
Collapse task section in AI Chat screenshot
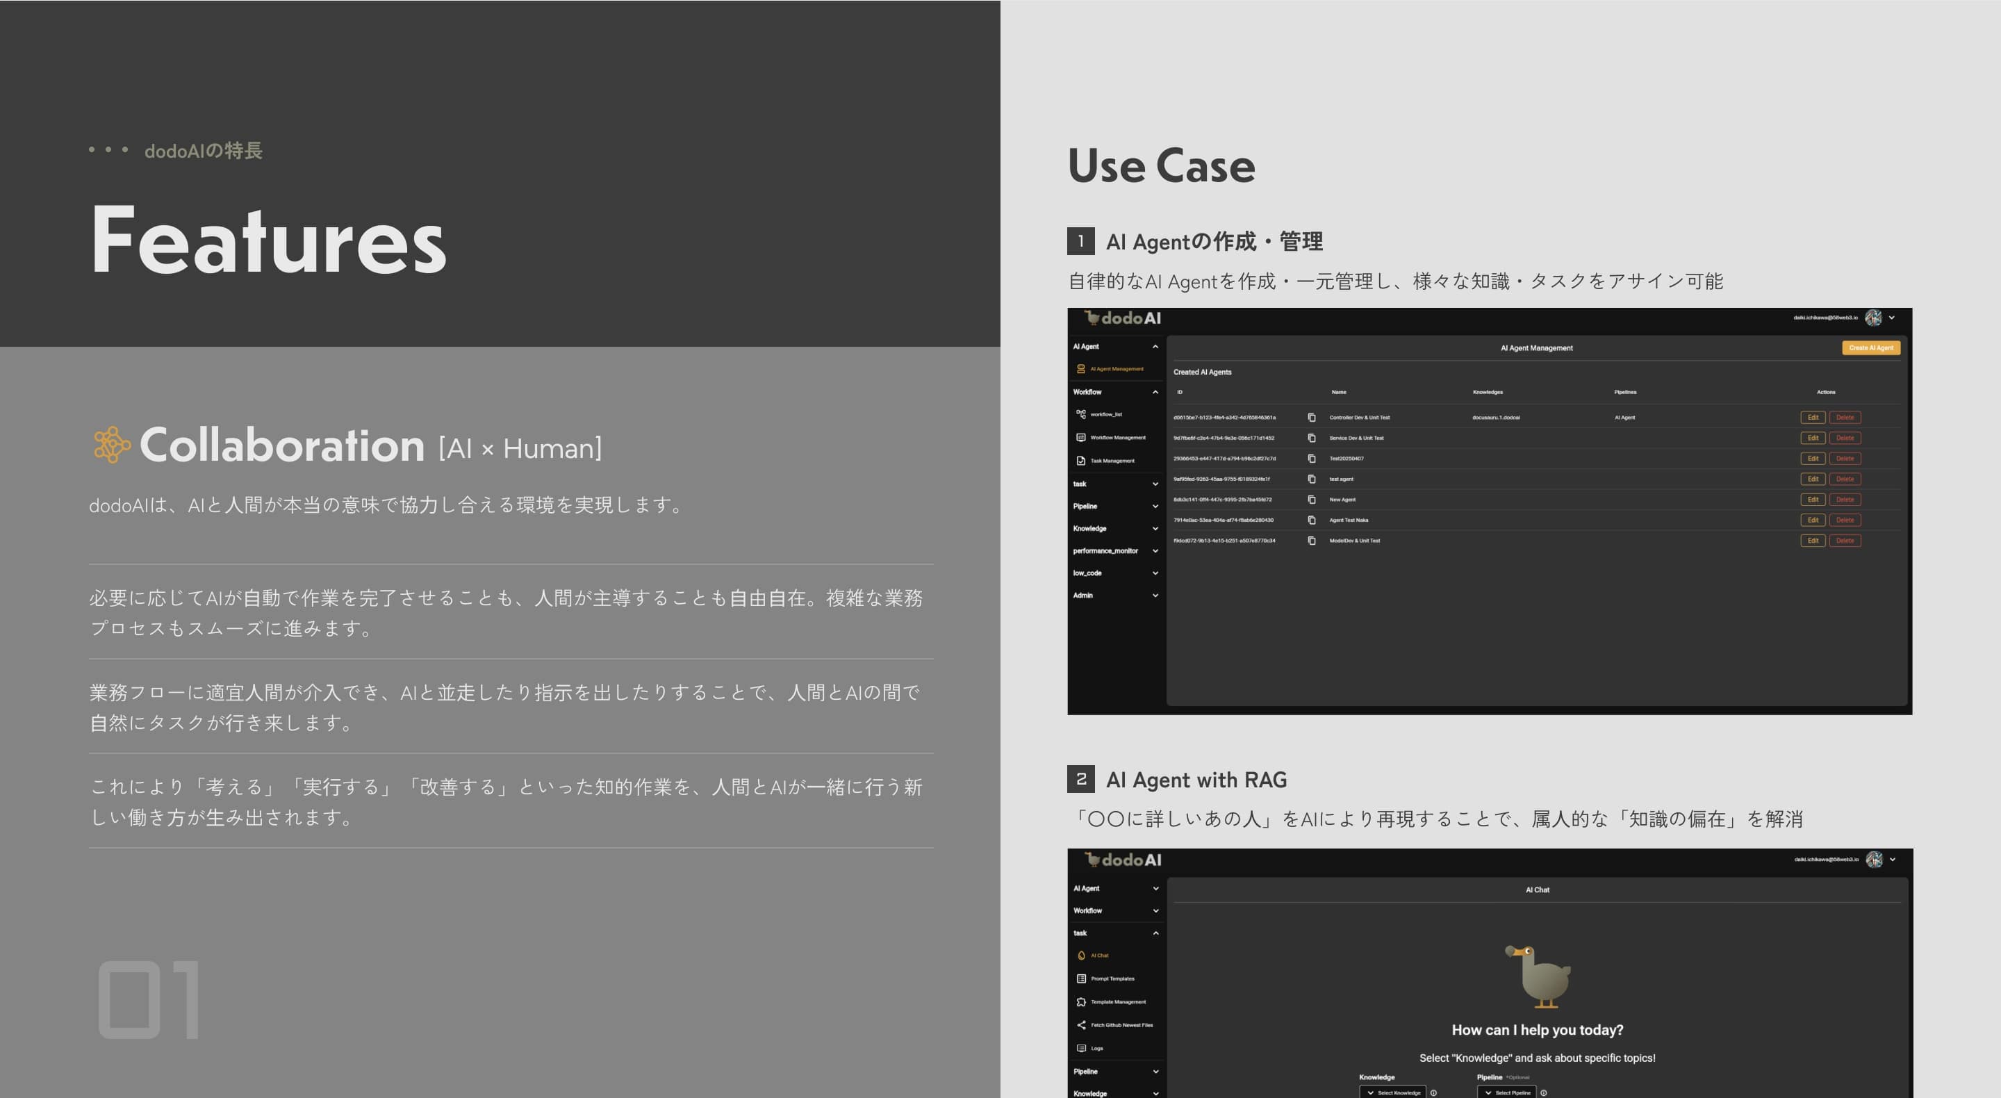tap(1156, 933)
